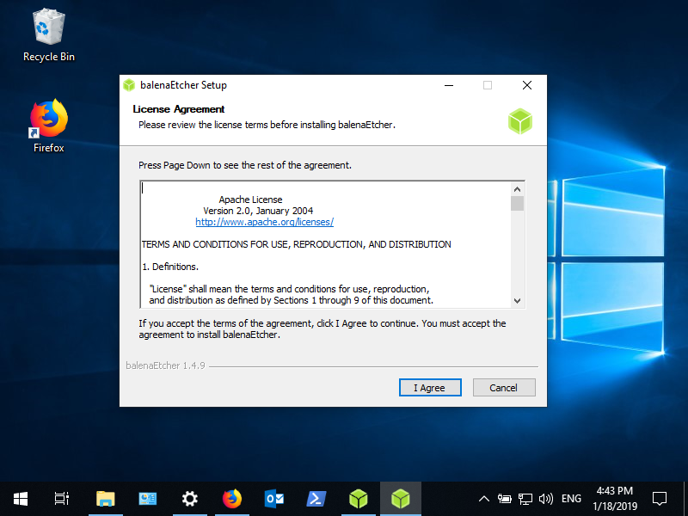The width and height of the screenshot is (688, 516).
Task: Switch to the active balenaEtcher taskbar item
Action: (x=401, y=499)
